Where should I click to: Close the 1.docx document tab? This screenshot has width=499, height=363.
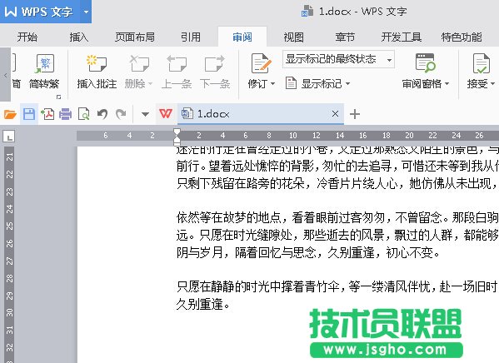[x=335, y=113]
